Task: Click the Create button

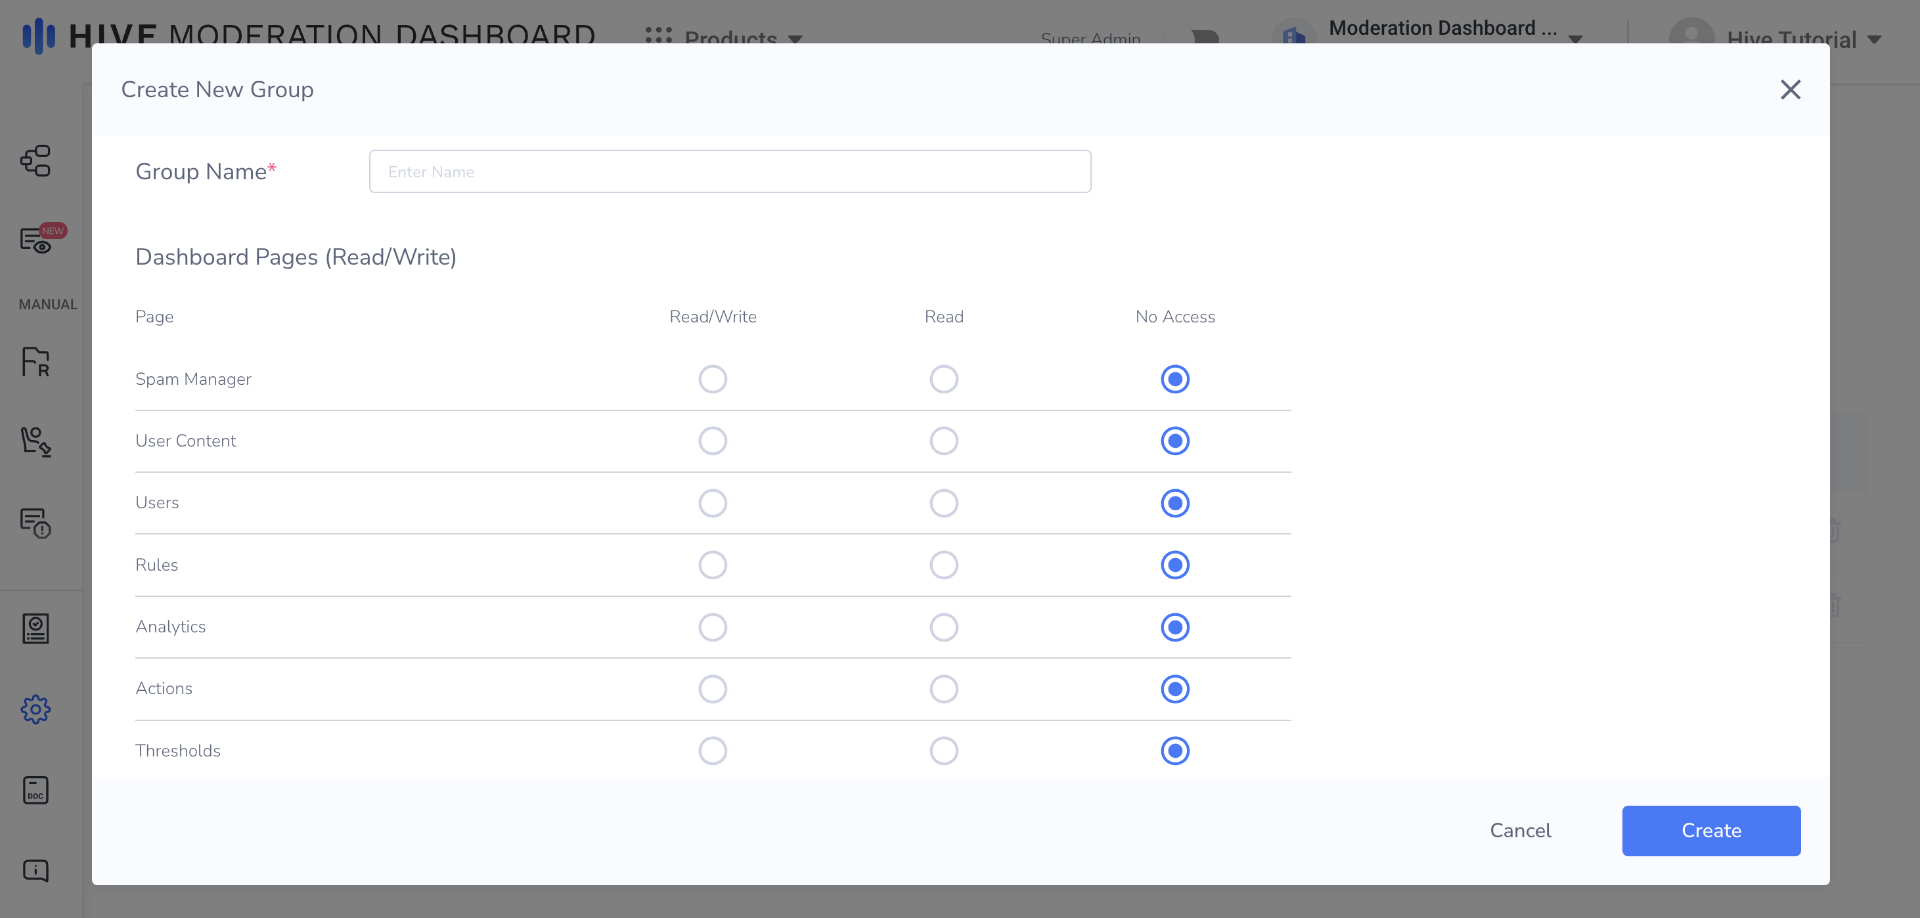Action: (1710, 831)
